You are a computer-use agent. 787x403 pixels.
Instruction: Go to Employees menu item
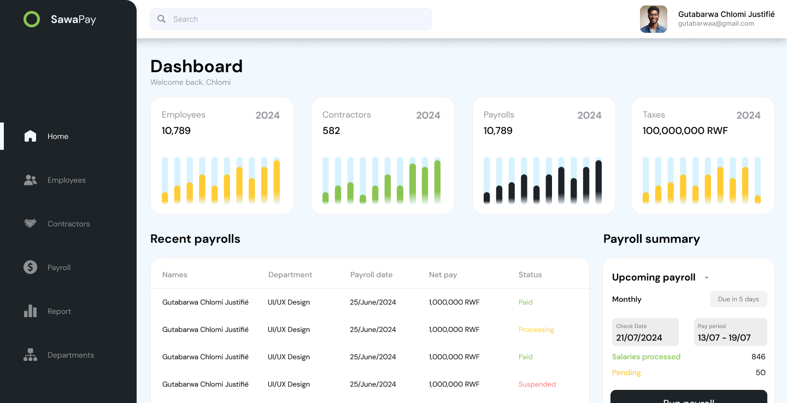coord(66,180)
